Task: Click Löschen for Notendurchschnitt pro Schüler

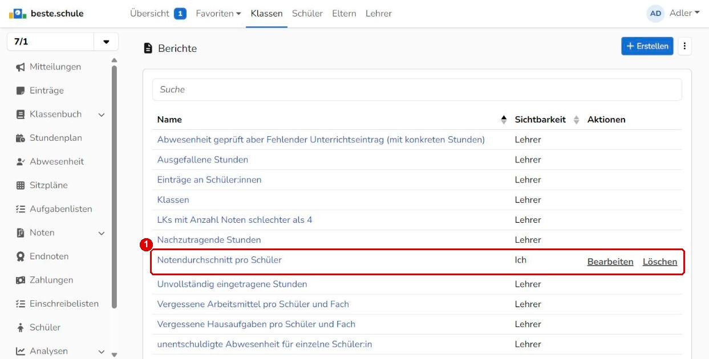Action: [660, 262]
